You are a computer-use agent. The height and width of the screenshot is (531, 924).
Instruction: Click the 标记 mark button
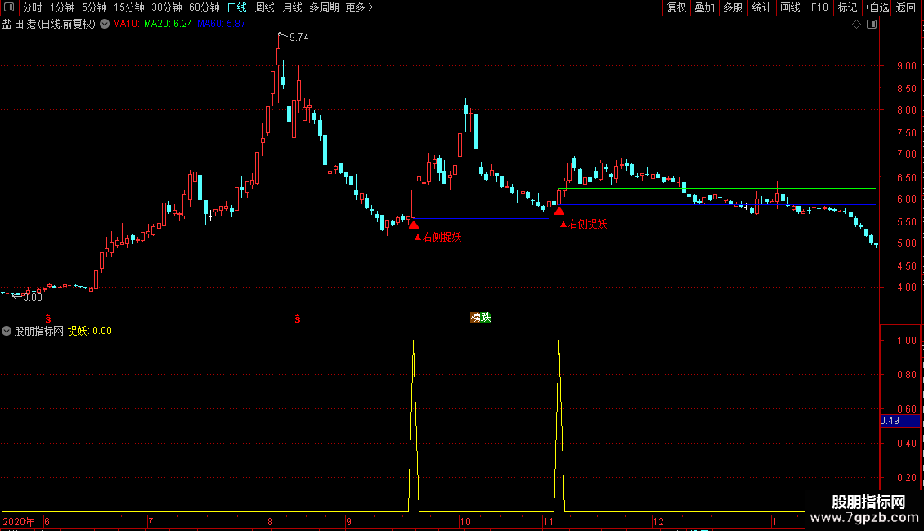tap(847, 7)
